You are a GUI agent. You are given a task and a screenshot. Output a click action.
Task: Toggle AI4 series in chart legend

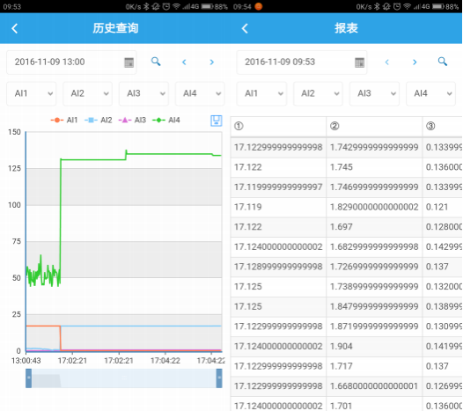(x=166, y=120)
